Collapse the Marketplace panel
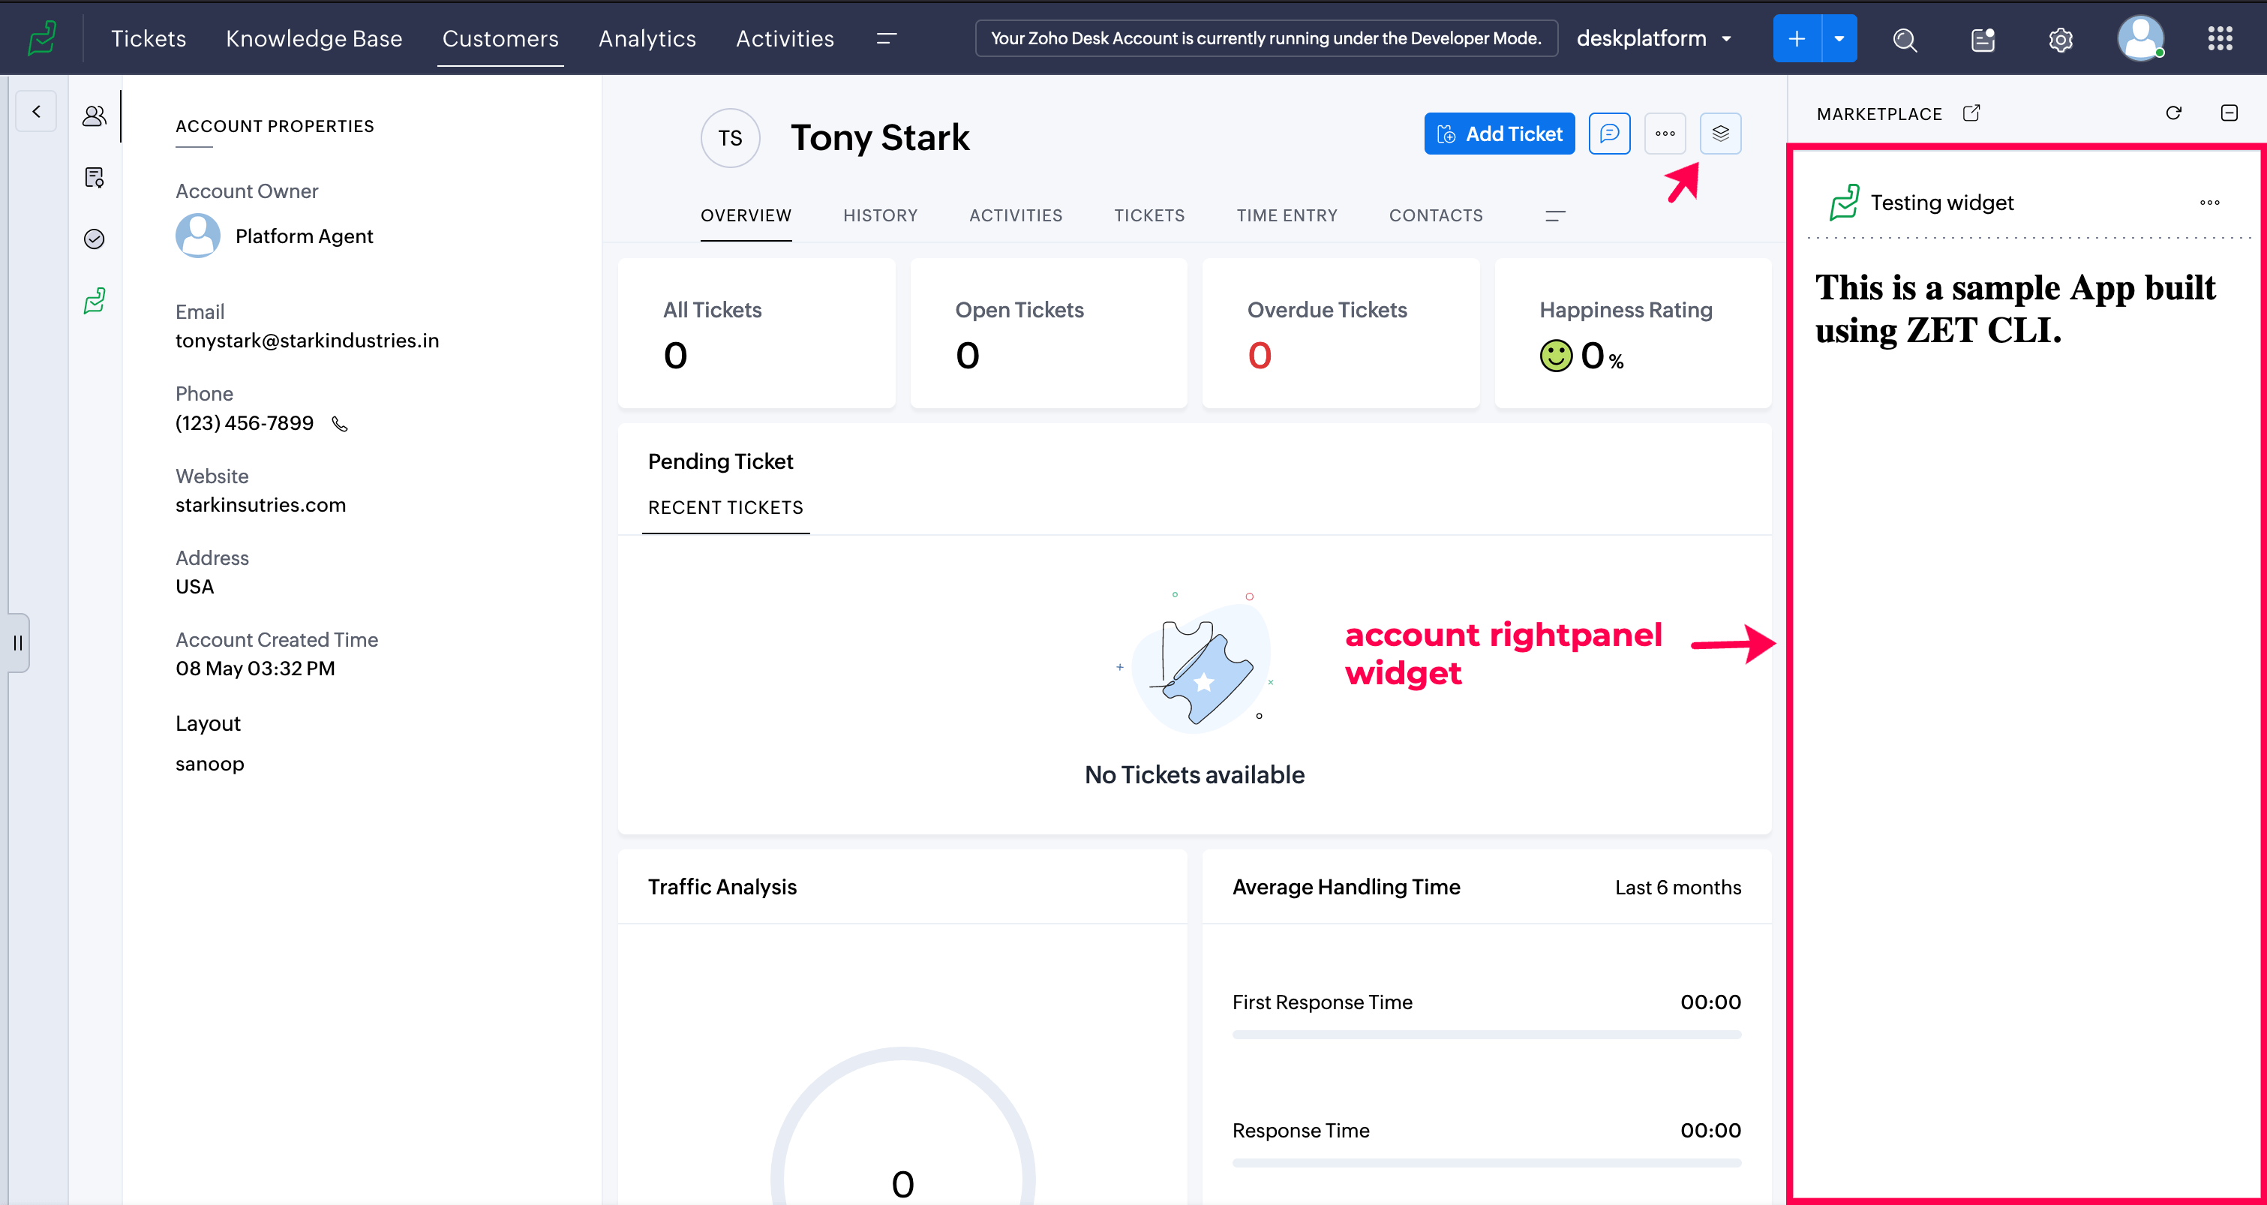 tap(2229, 113)
